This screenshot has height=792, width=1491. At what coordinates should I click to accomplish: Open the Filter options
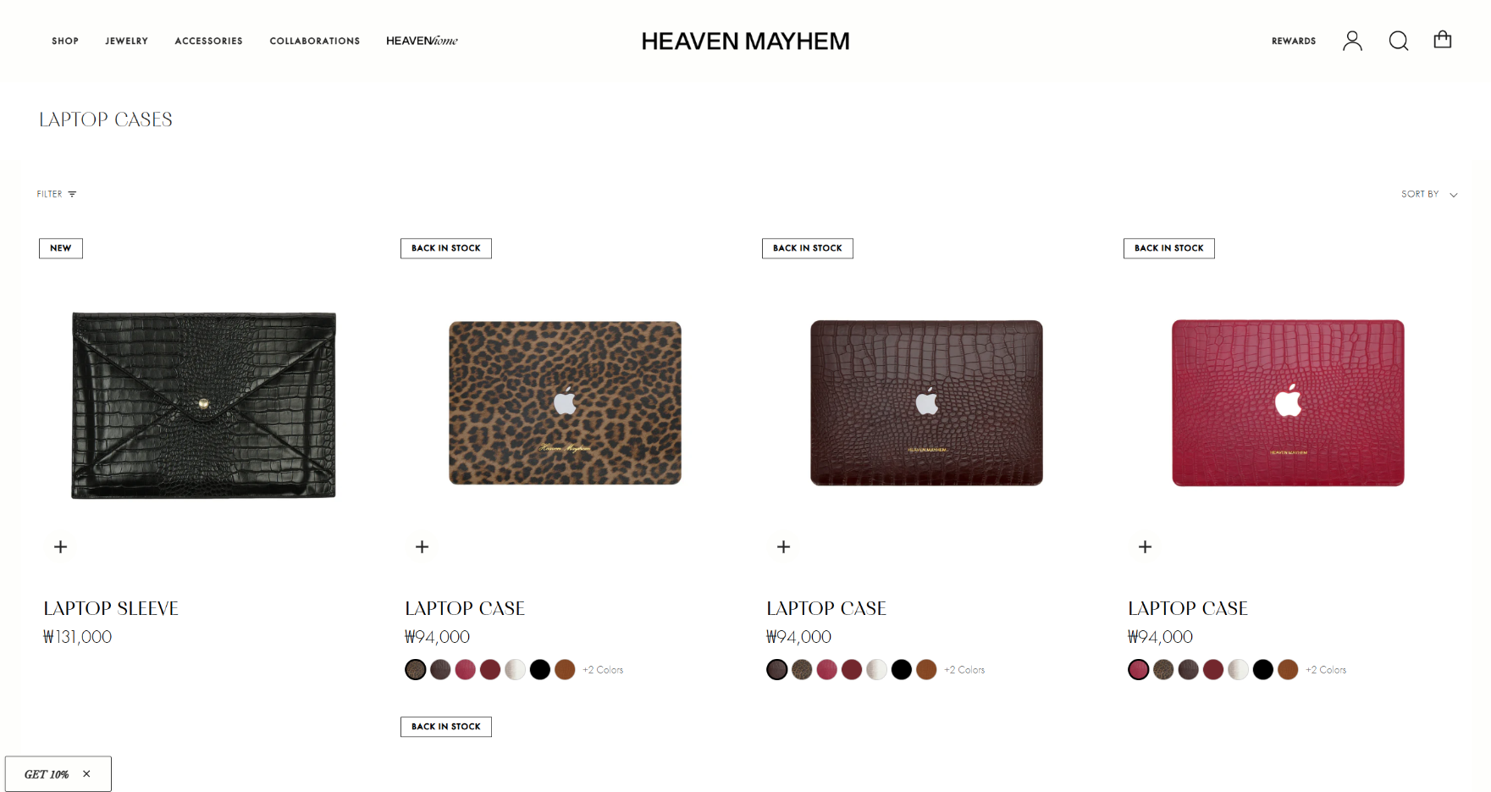tap(57, 194)
